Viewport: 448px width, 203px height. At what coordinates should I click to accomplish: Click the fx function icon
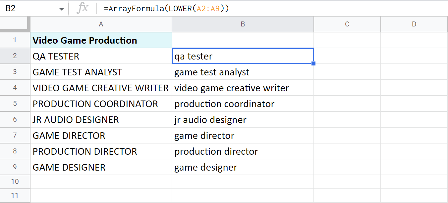pos(83,8)
